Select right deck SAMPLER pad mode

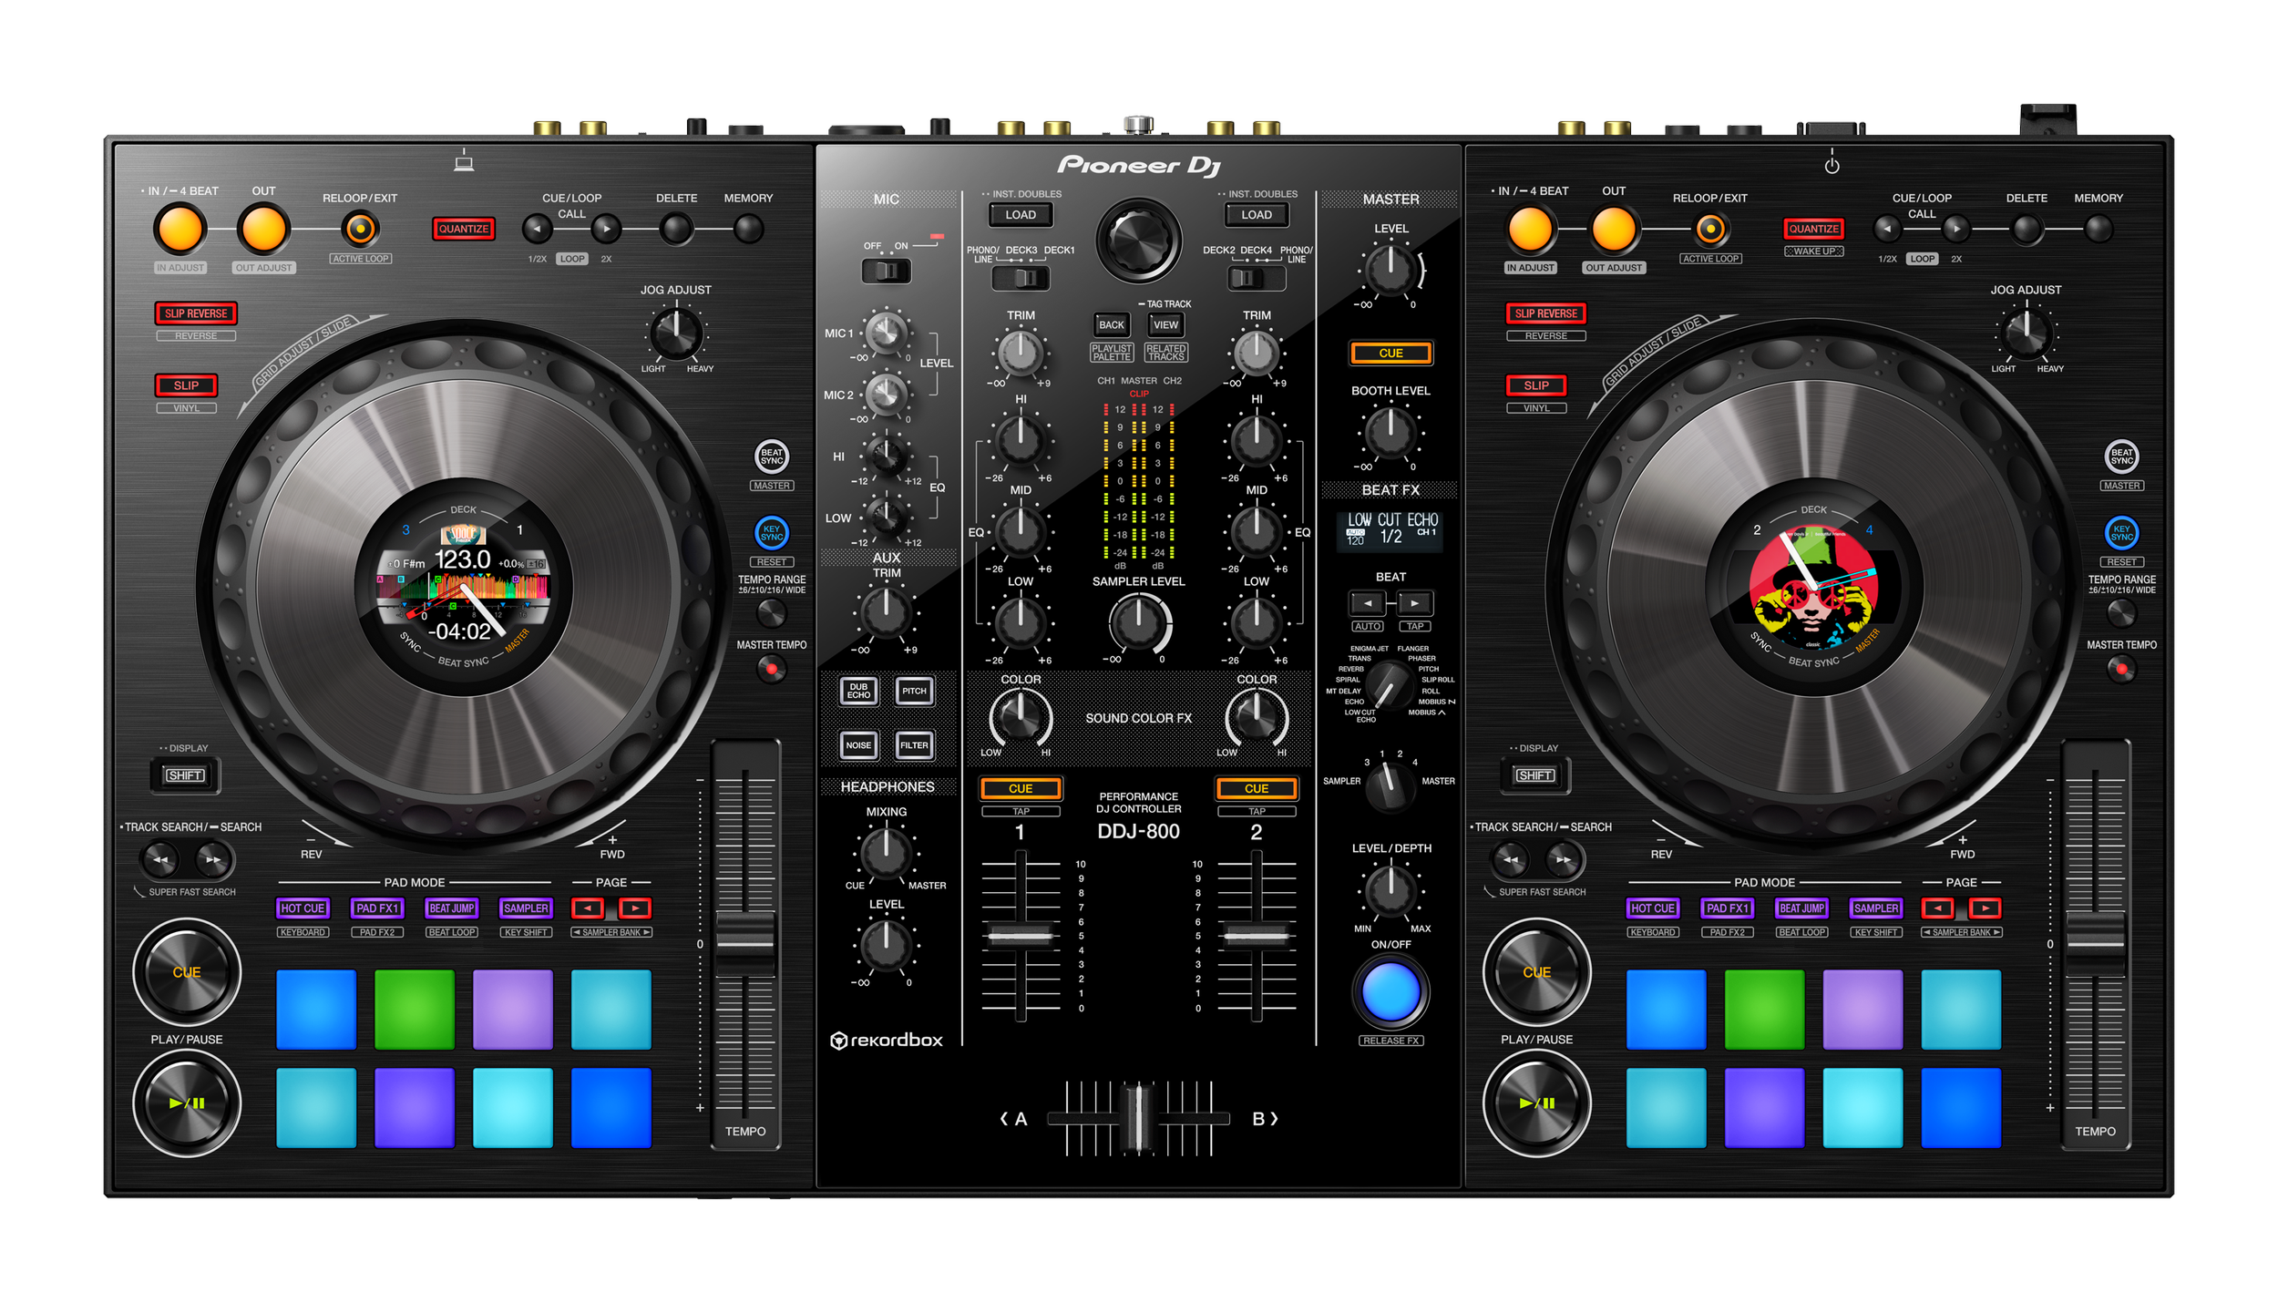point(1876,908)
